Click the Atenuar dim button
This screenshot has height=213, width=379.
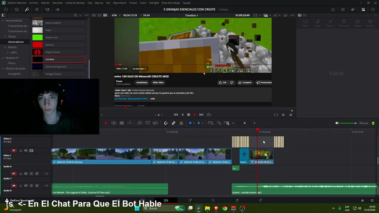click(x=364, y=123)
